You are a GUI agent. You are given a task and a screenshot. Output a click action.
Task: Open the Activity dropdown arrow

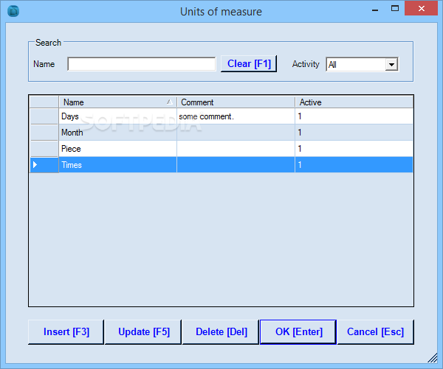click(391, 65)
